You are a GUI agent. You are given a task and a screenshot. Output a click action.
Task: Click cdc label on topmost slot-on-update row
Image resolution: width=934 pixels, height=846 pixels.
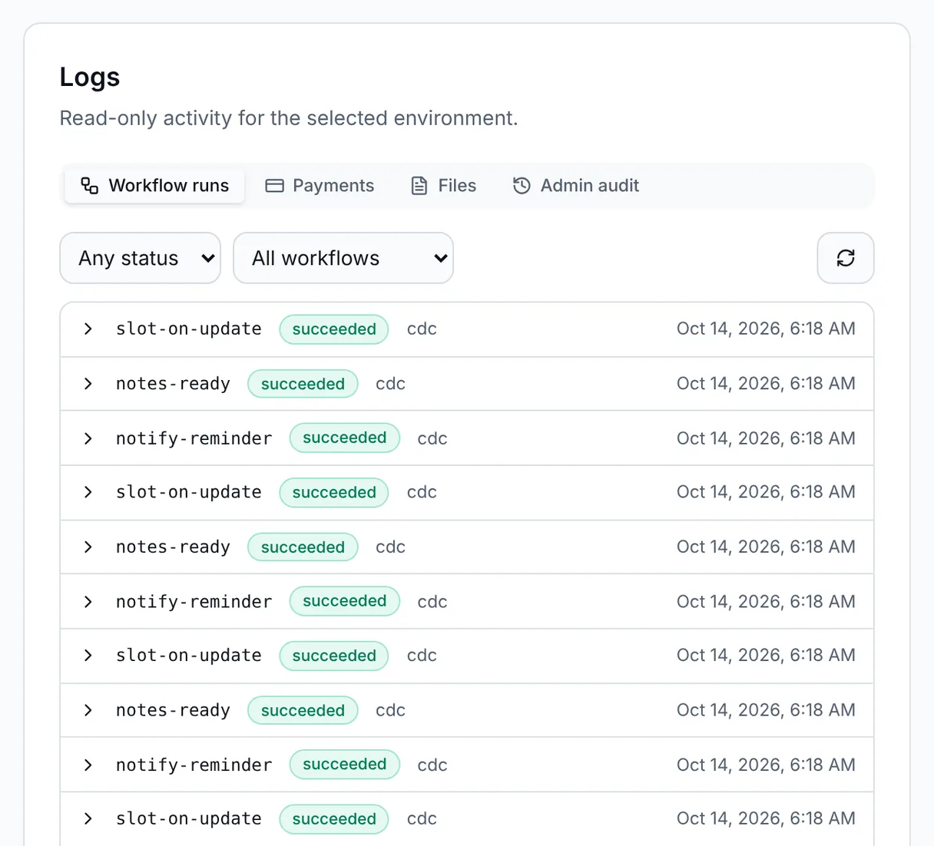coord(422,329)
